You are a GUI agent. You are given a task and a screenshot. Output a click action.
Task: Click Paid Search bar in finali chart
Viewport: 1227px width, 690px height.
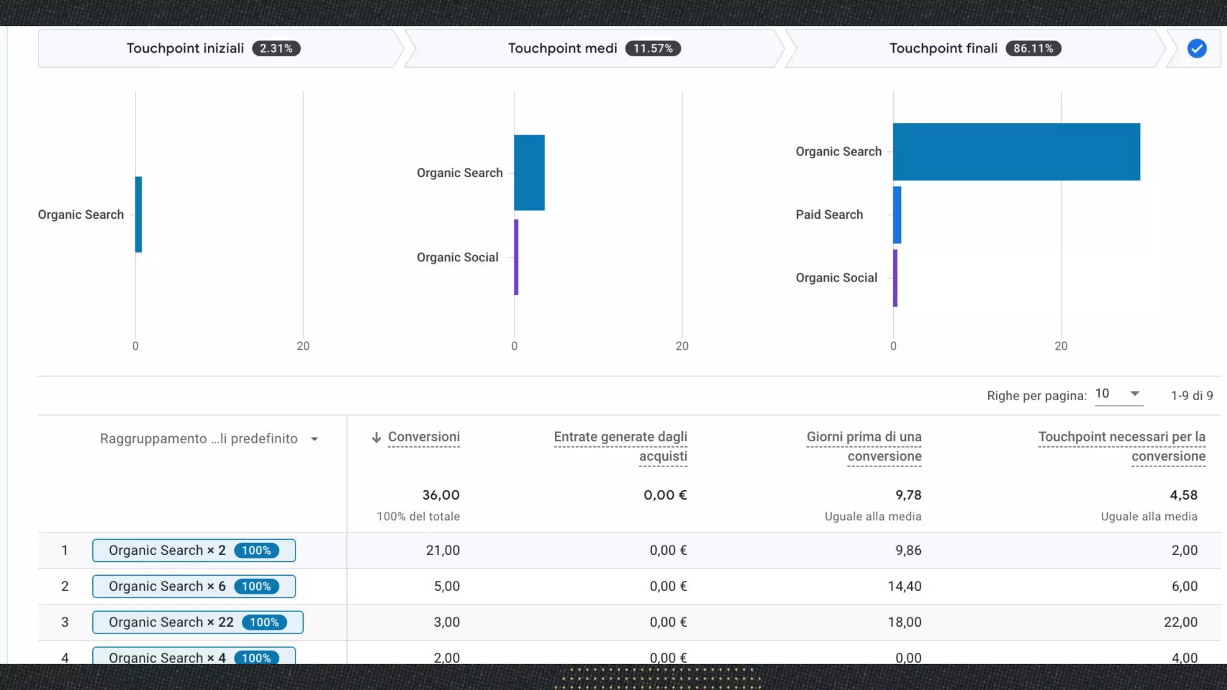pyautogui.click(x=897, y=215)
